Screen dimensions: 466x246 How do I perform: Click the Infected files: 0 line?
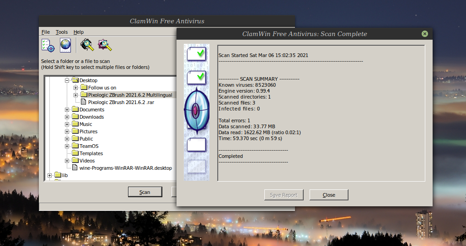pyautogui.click(x=239, y=109)
